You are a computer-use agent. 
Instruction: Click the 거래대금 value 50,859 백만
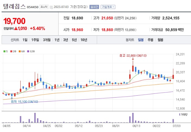tap(174, 30)
